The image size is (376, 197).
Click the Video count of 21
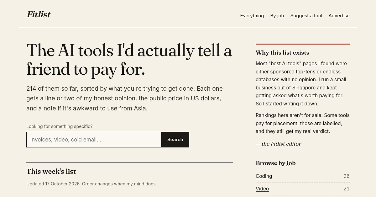pyautogui.click(x=346, y=189)
